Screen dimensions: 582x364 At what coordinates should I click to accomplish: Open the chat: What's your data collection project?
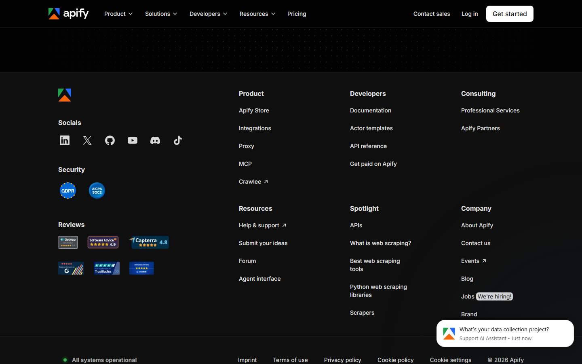pos(505,334)
